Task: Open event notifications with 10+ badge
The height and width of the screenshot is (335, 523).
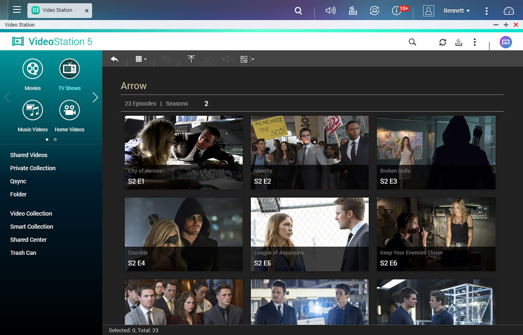Action: coord(400,10)
